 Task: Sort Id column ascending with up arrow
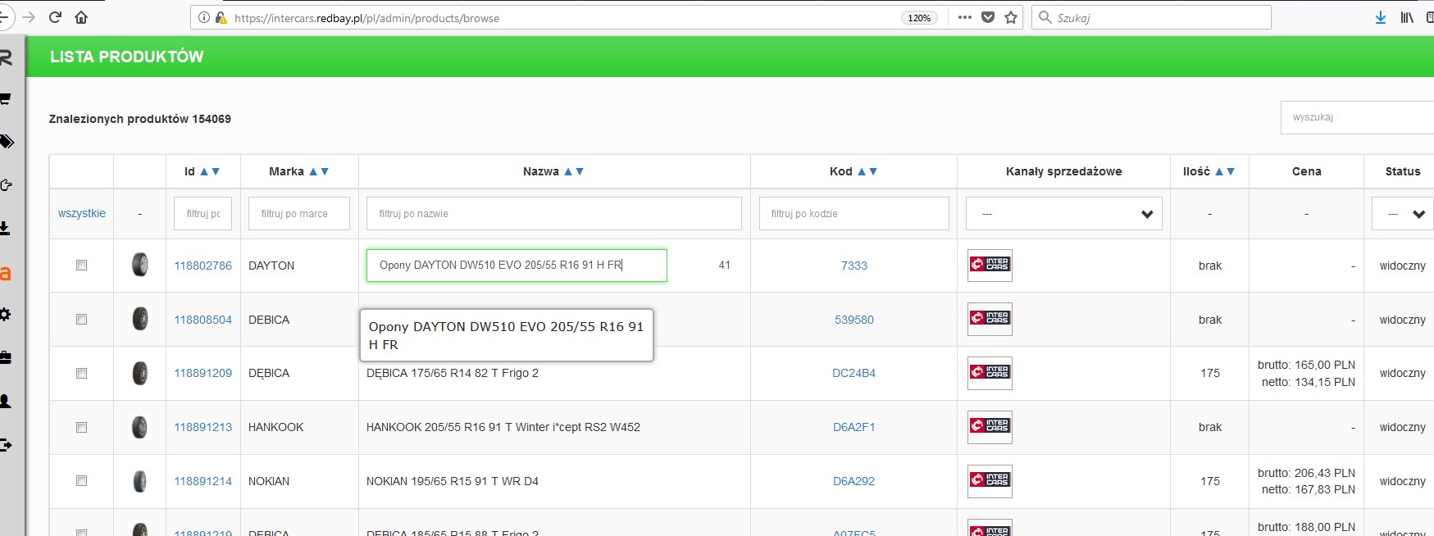(204, 171)
